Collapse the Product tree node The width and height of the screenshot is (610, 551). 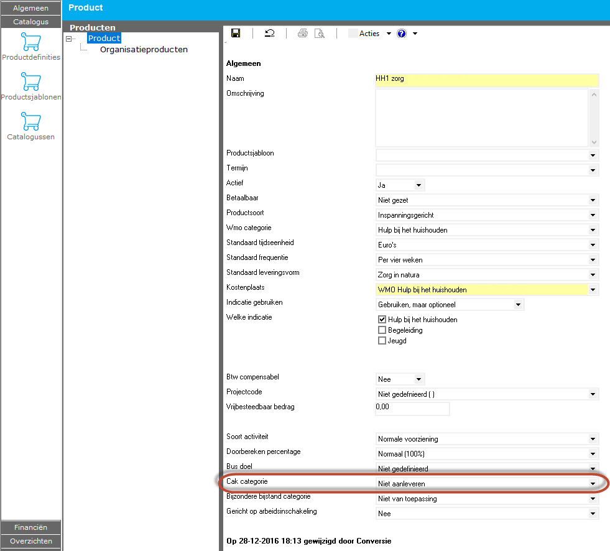(69, 39)
